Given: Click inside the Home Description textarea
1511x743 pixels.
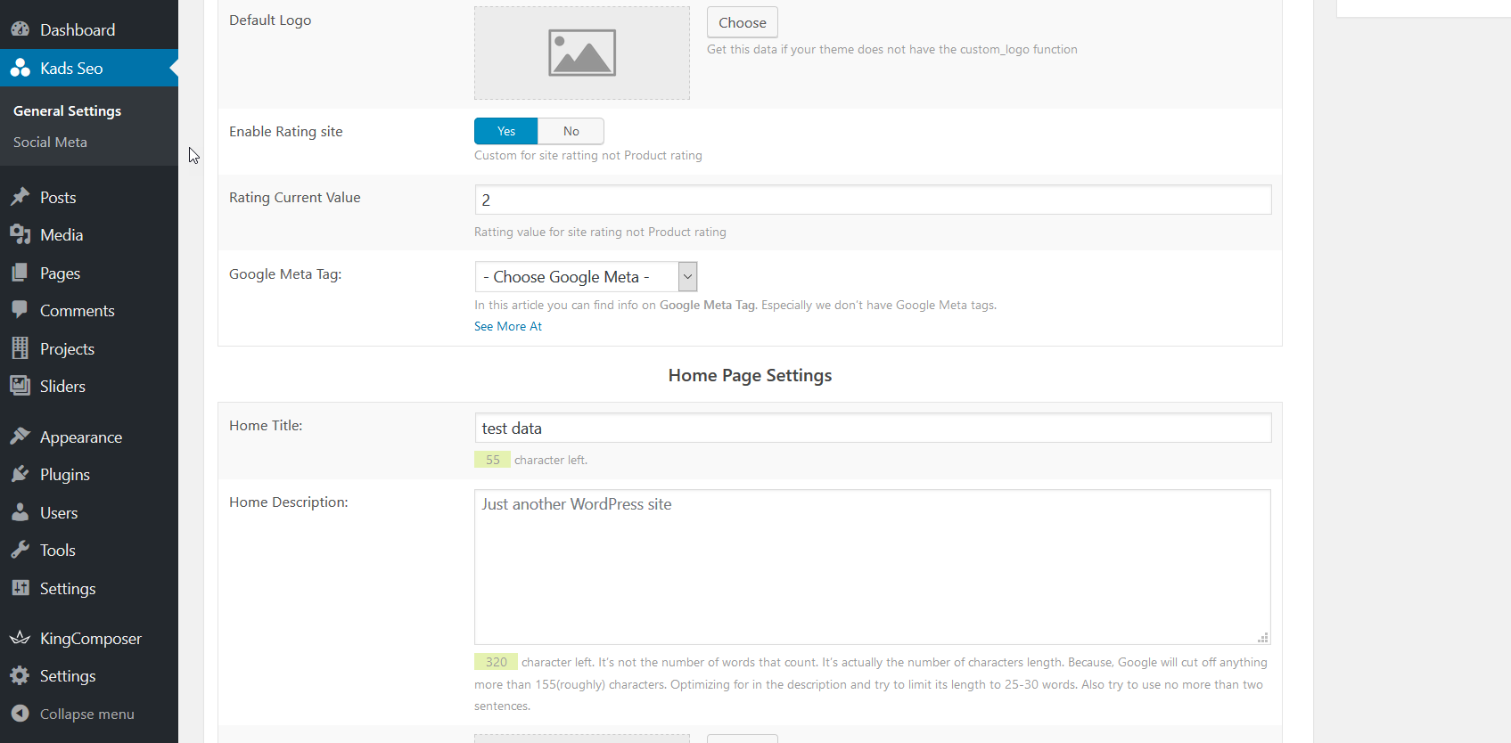Looking at the screenshot, I should pyautogui.click(x=872, y=567).
